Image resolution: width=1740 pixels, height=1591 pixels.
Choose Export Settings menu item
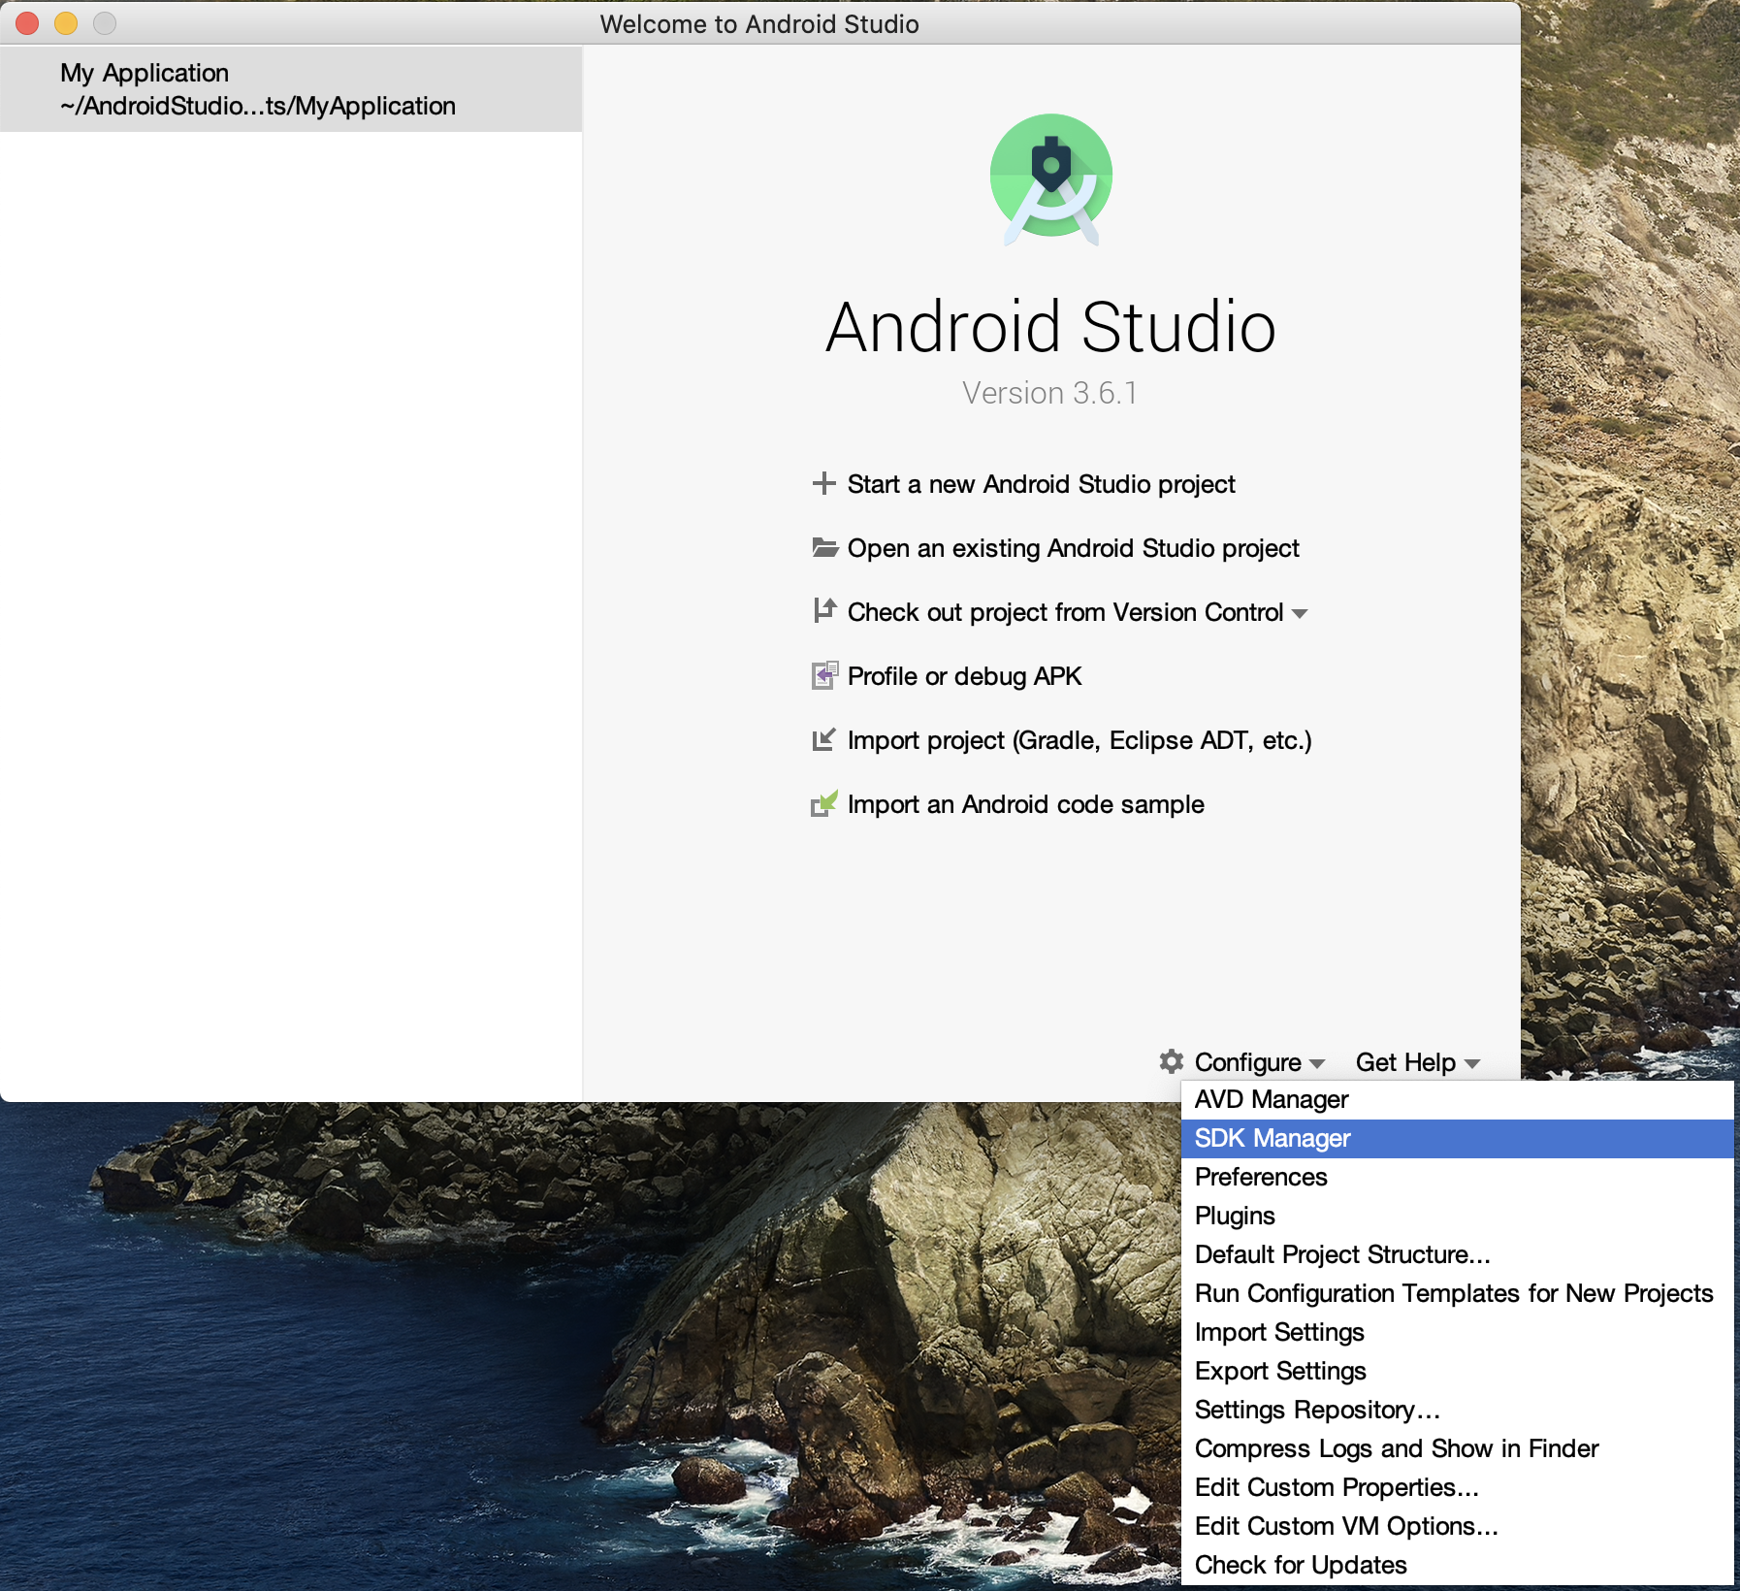coord(1457,1371)
